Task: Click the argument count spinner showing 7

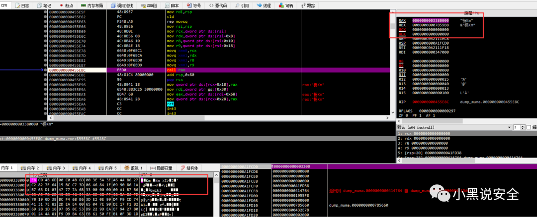Action: click(519, 127)
